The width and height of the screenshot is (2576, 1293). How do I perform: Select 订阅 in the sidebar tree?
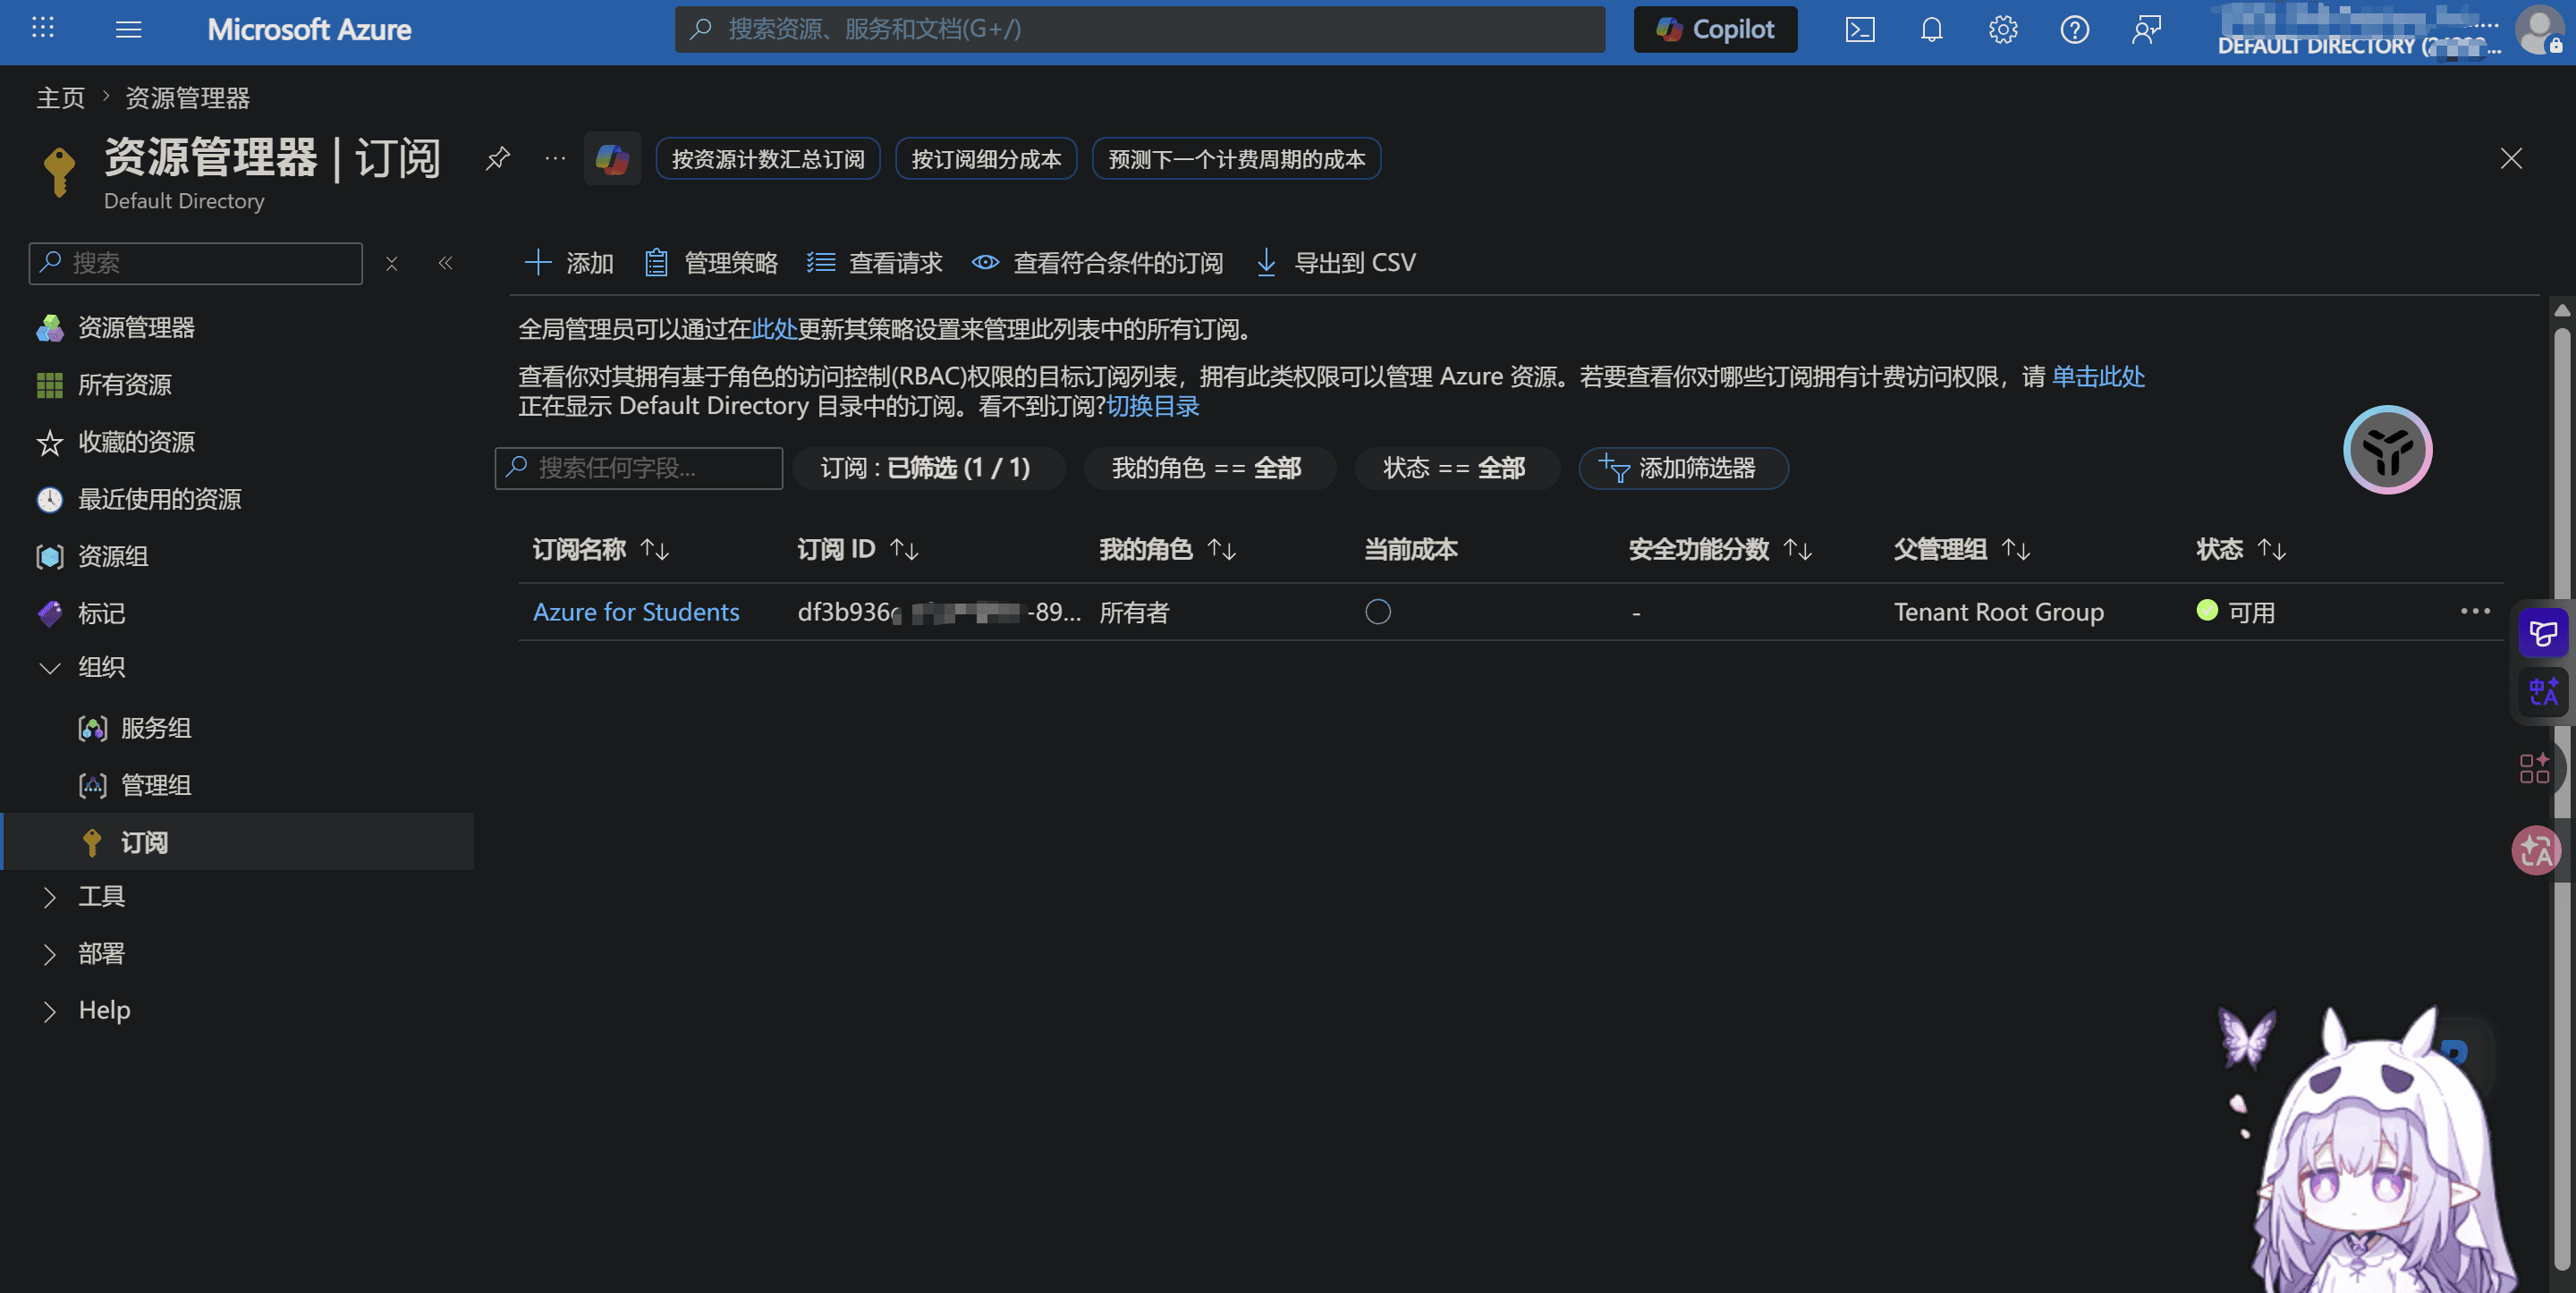pyautogui.click(x=237, y=842)
